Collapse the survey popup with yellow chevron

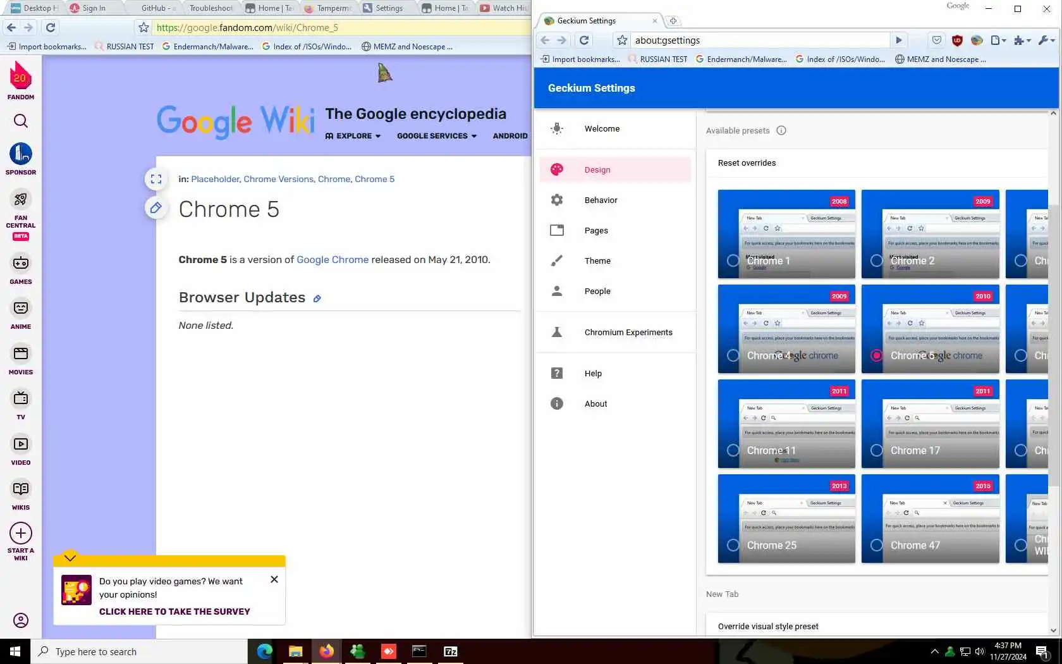[x=70, y=557]
